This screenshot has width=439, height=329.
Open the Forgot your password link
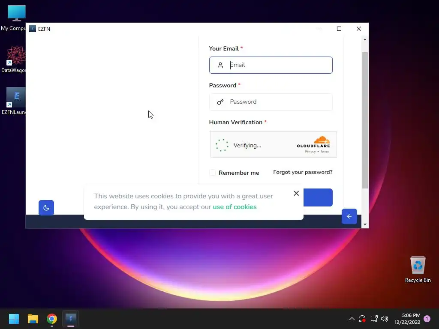coord(303,172)
